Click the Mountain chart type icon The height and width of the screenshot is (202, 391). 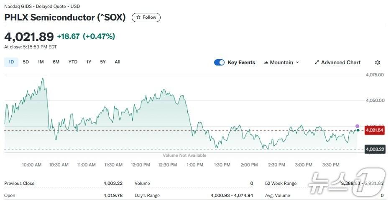coord(266,63)
